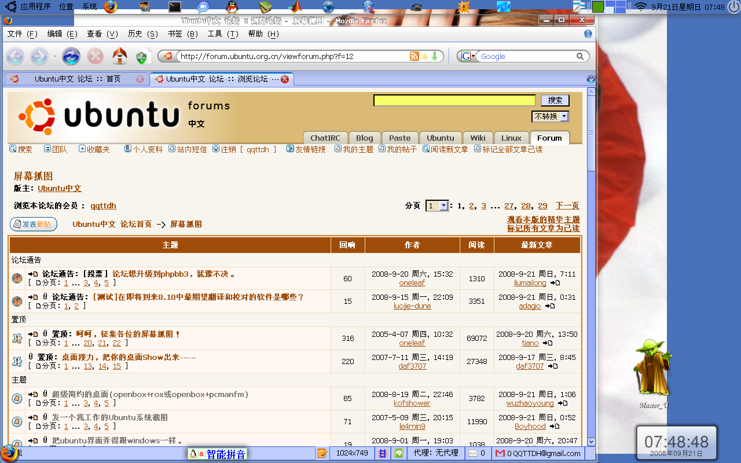Click the green download arrow in address bar
Viewport: 741px width, 463px height.
pos(434,56)
